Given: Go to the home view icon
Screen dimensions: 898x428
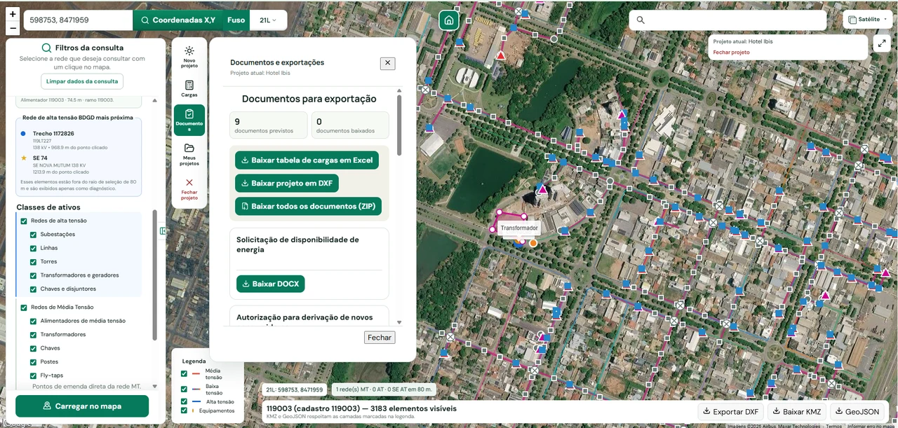Looking at the screenshot, I should (x=449, y=20).
